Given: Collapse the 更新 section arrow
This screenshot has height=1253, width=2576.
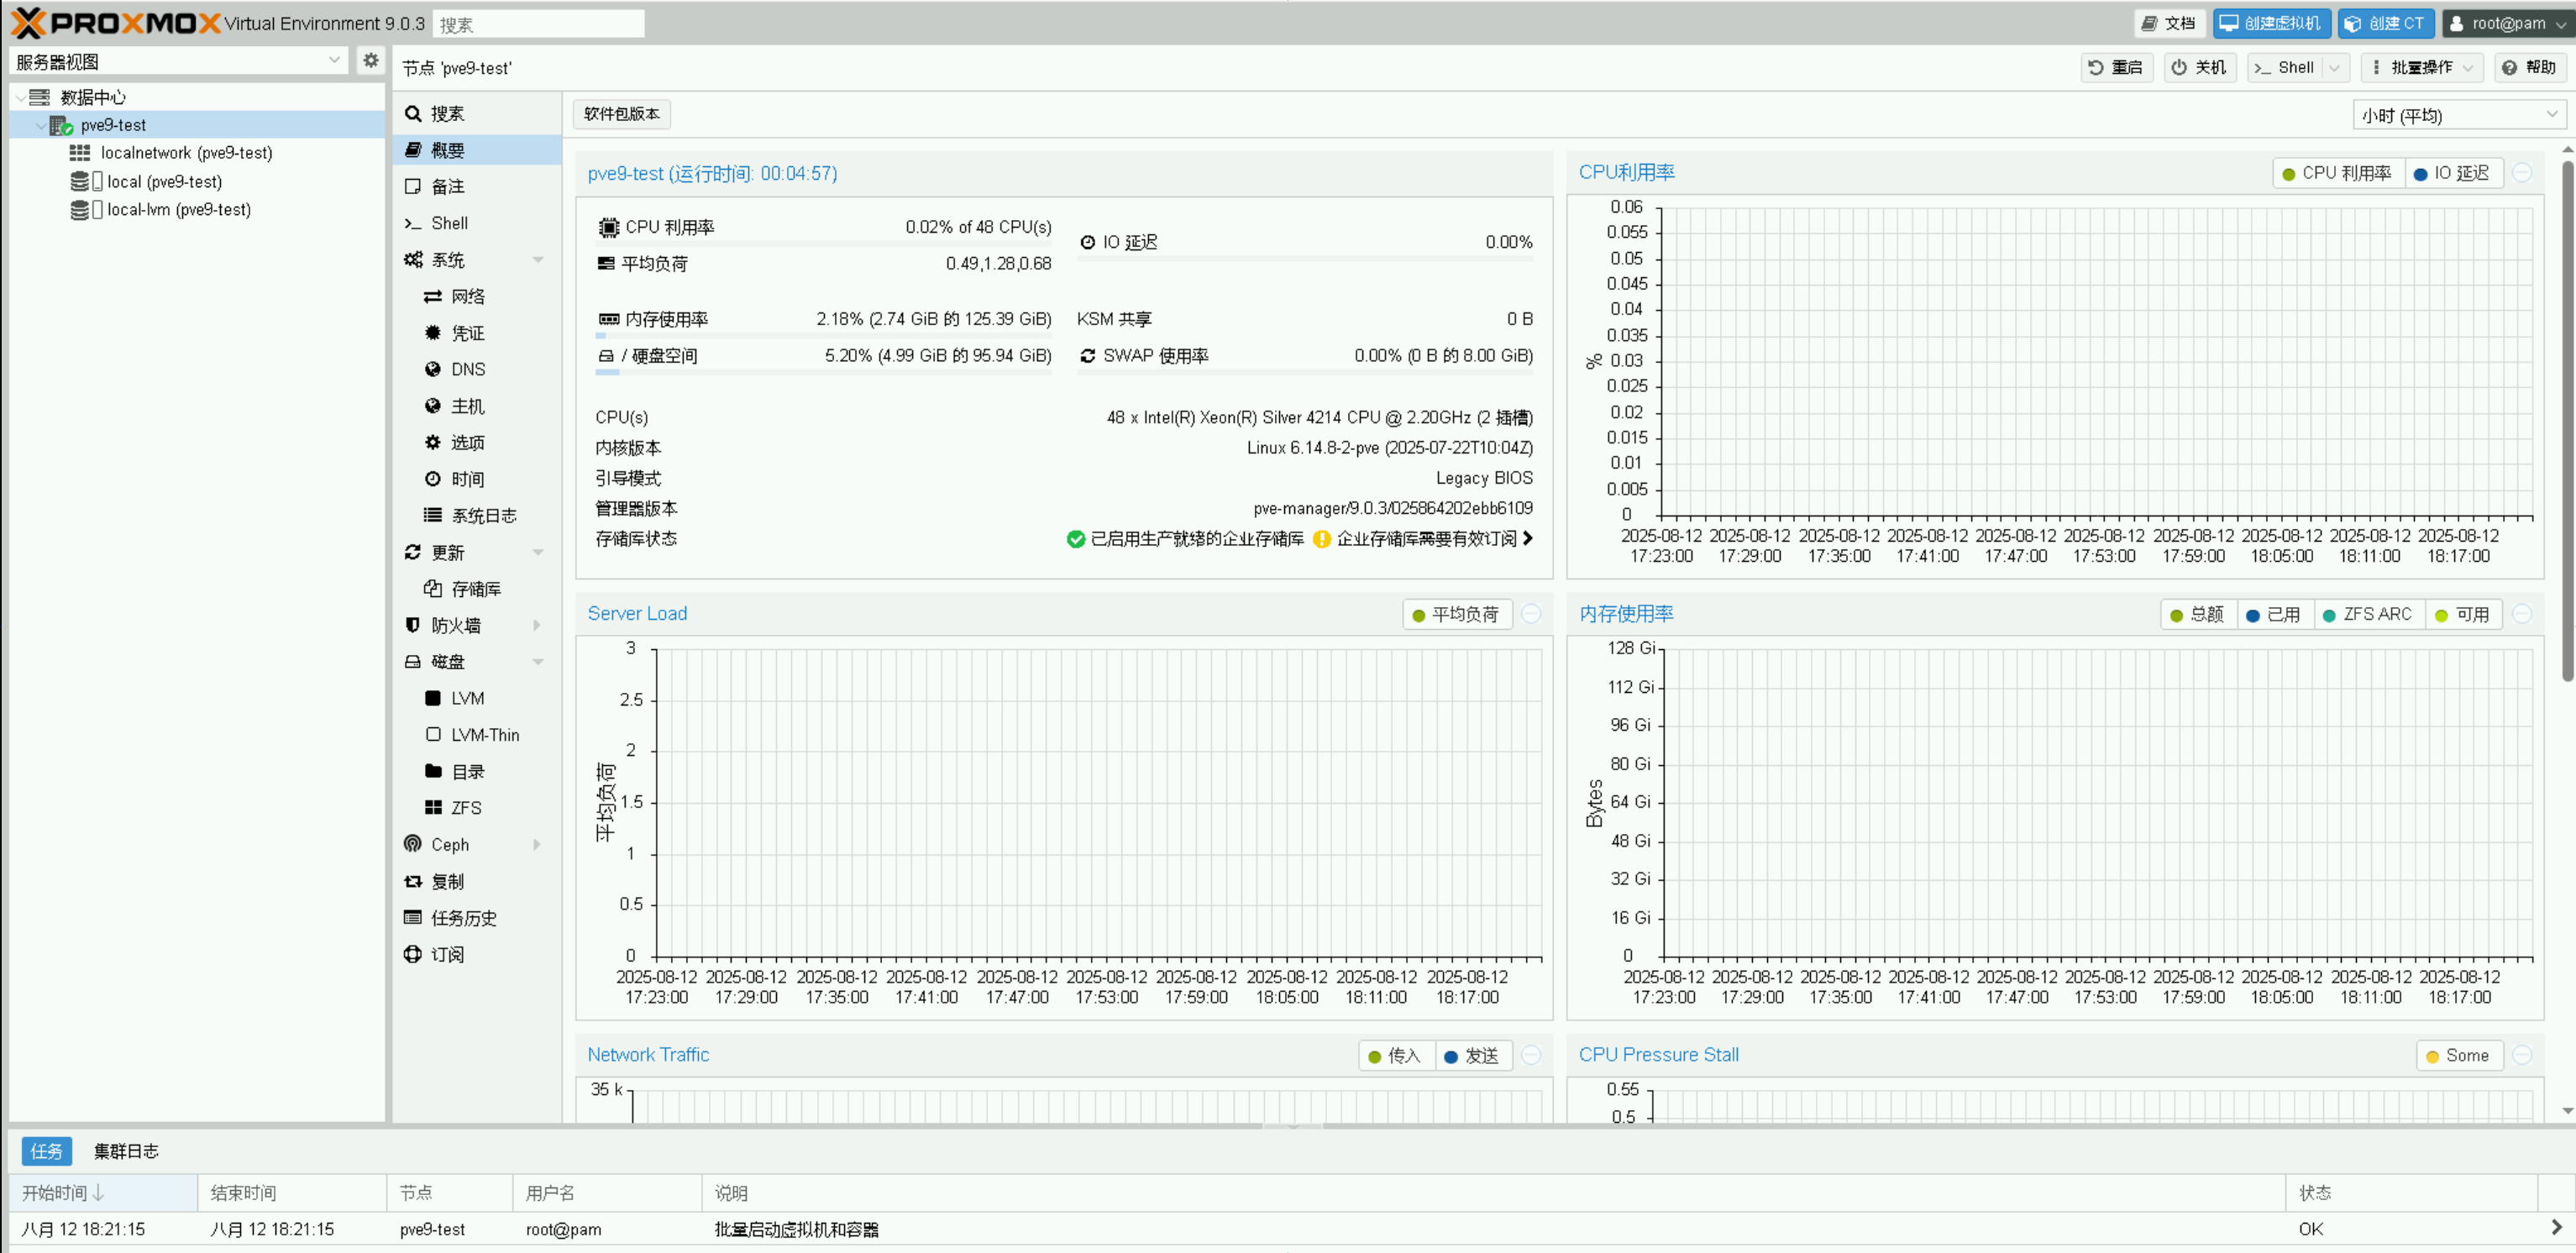Looking at the screenshot, I should coord(538,552).
